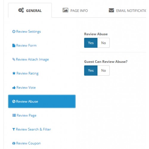Click the list icon beside Review Page
Image resolution: width=149 pixels, height=149 pixels.
click(14, 115)
